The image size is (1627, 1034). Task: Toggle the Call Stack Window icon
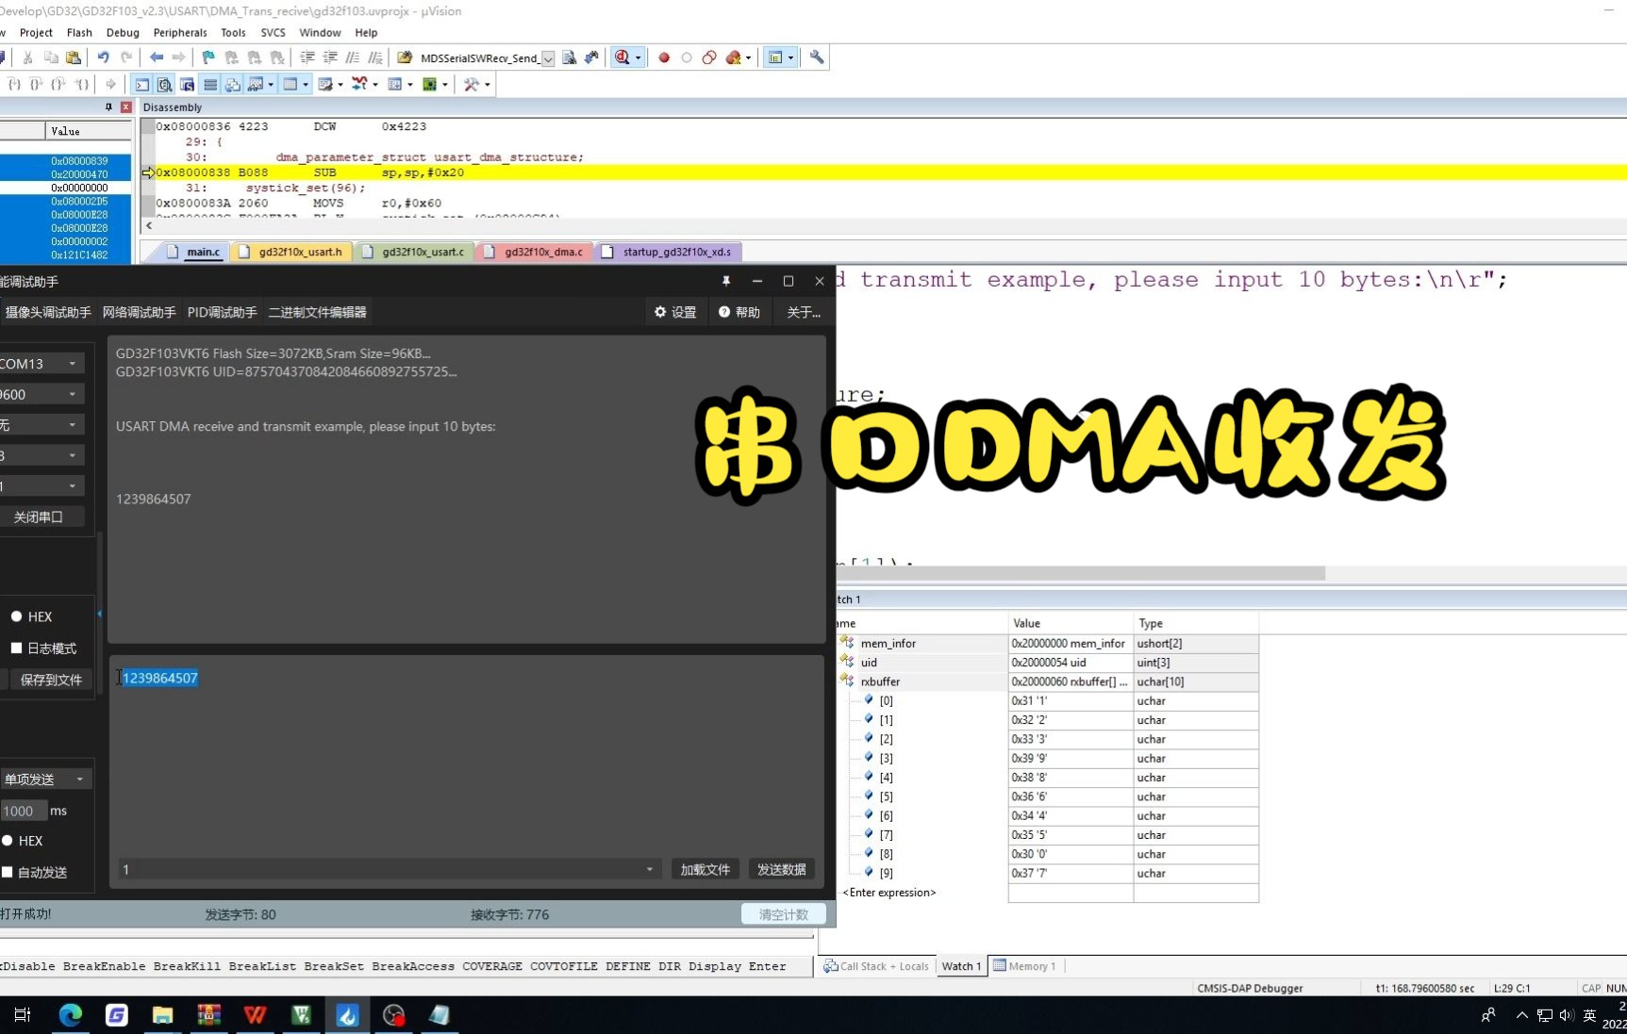(232, 84)
